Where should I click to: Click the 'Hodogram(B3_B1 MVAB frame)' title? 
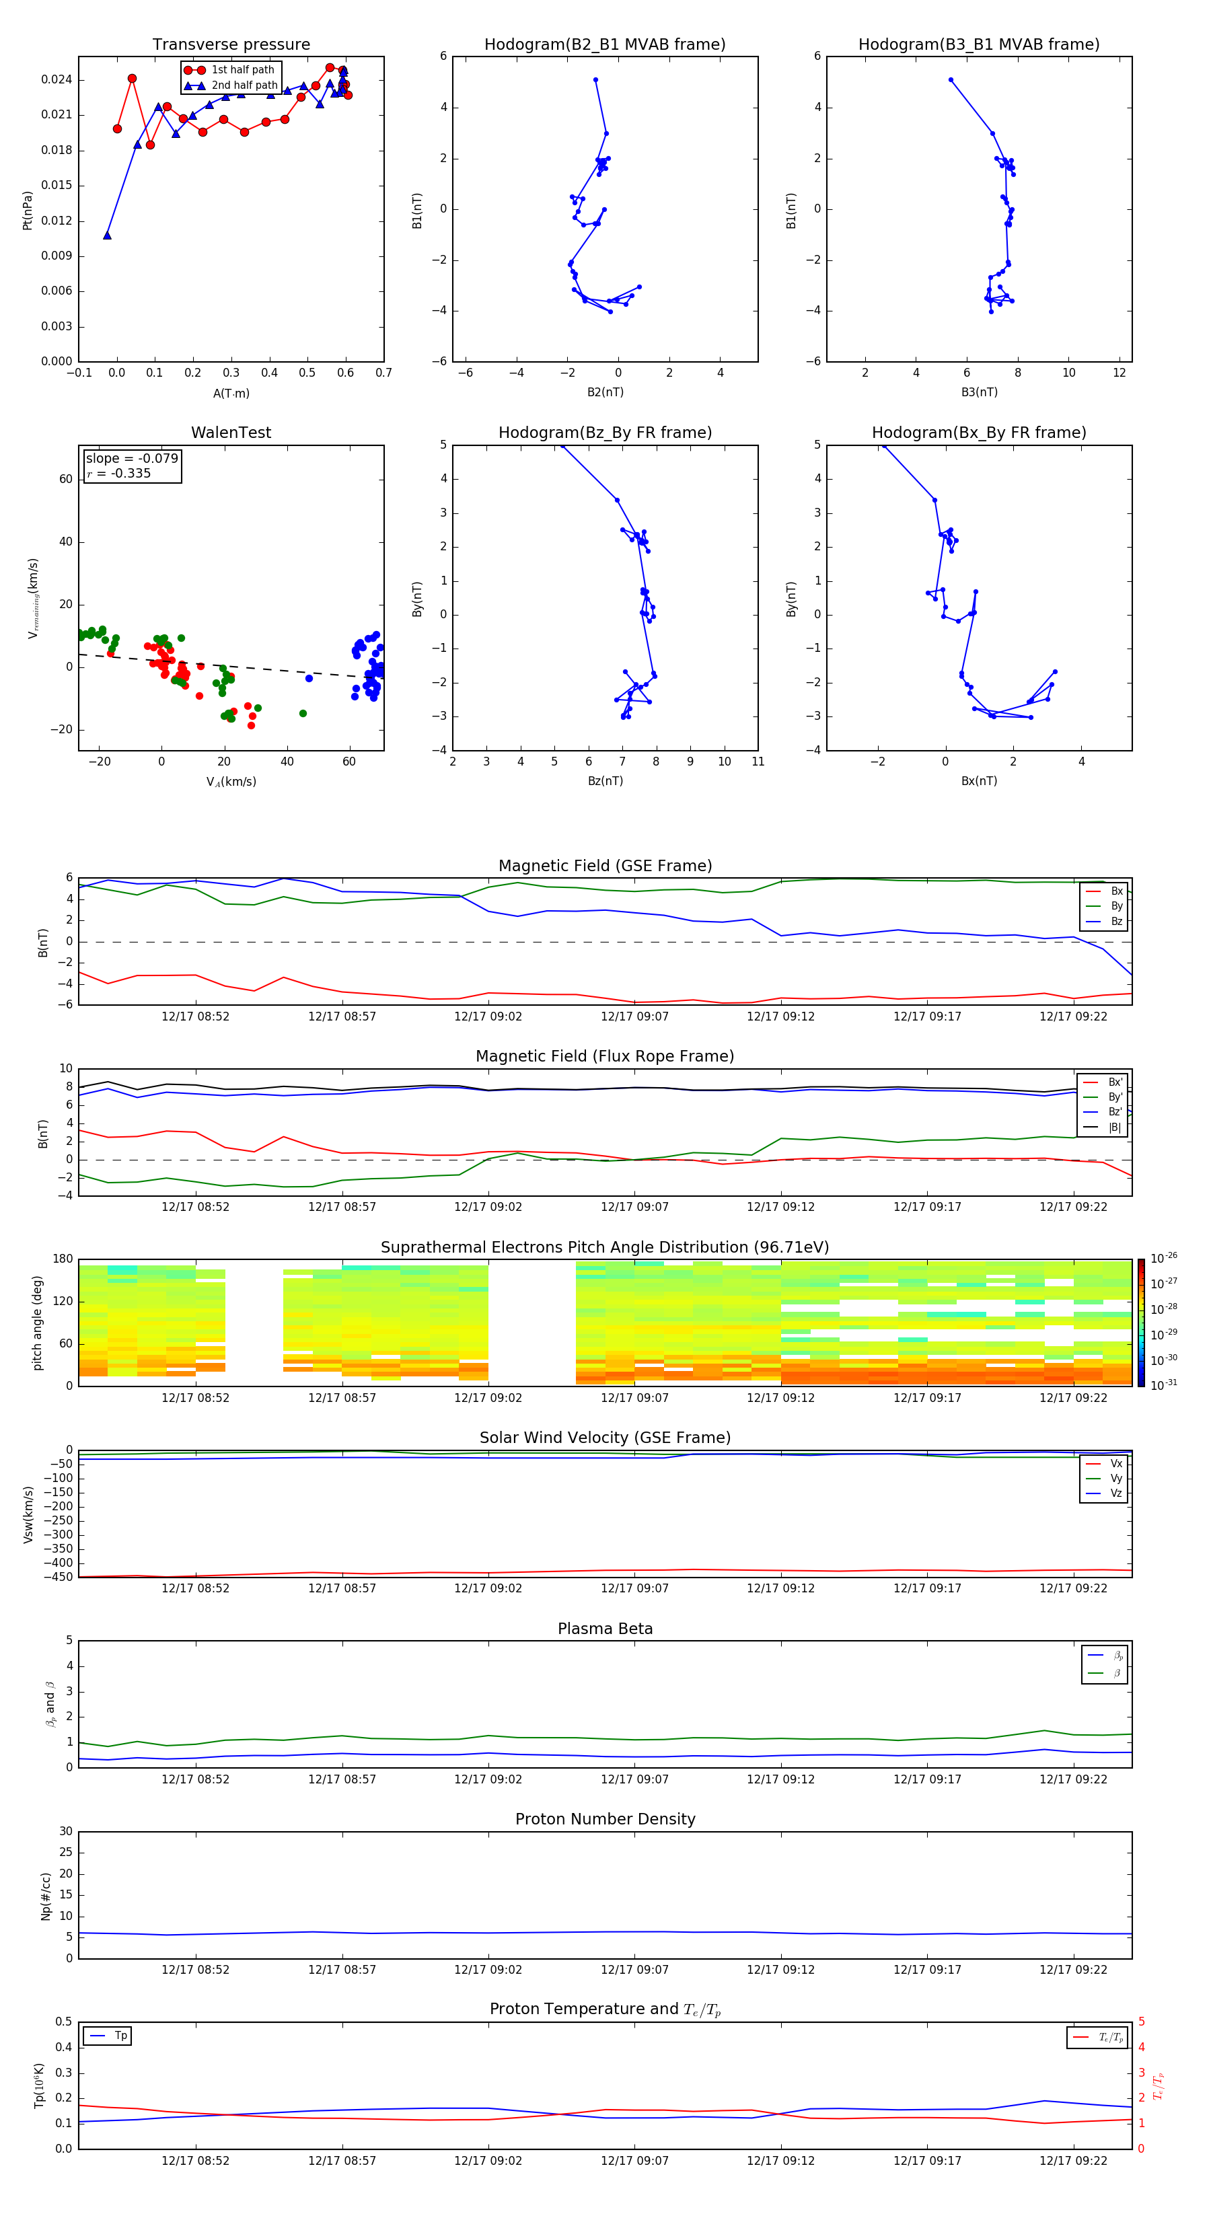pyautogui.click(x=979, y=45)
